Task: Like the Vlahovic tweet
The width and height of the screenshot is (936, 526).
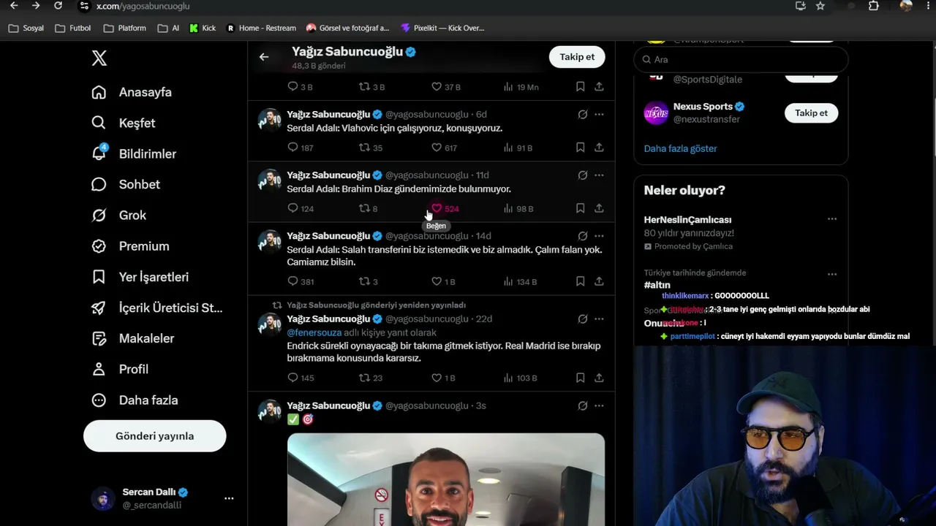Action: pyautogui.click(x=444, y=148)
